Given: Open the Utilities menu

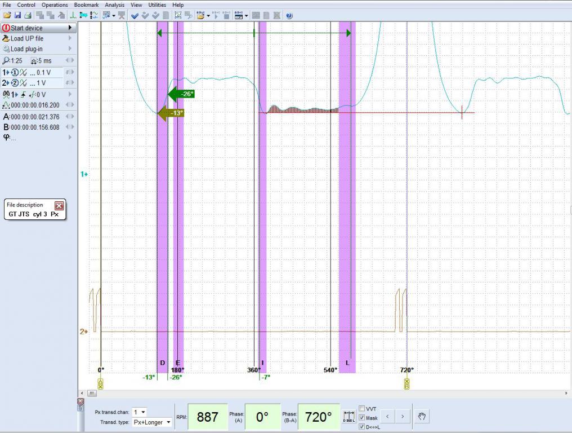Looking at the screenshot, I should click(157, 5).
